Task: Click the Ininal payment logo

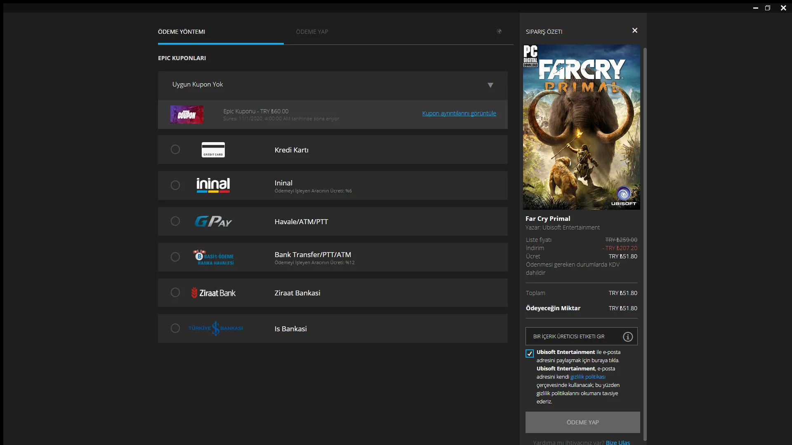Action: [x=213, y=185]
